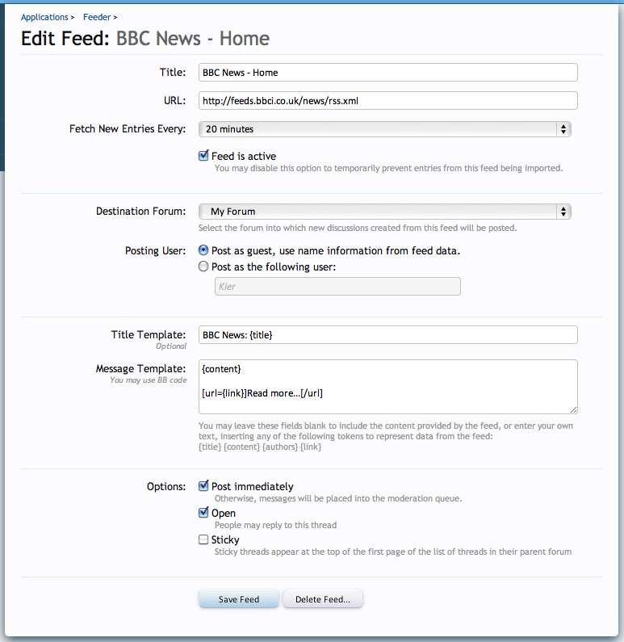Select Post as the following user radio
Image resolution: width=624 pixels, height=642 pixels.
tap(203, 266)
